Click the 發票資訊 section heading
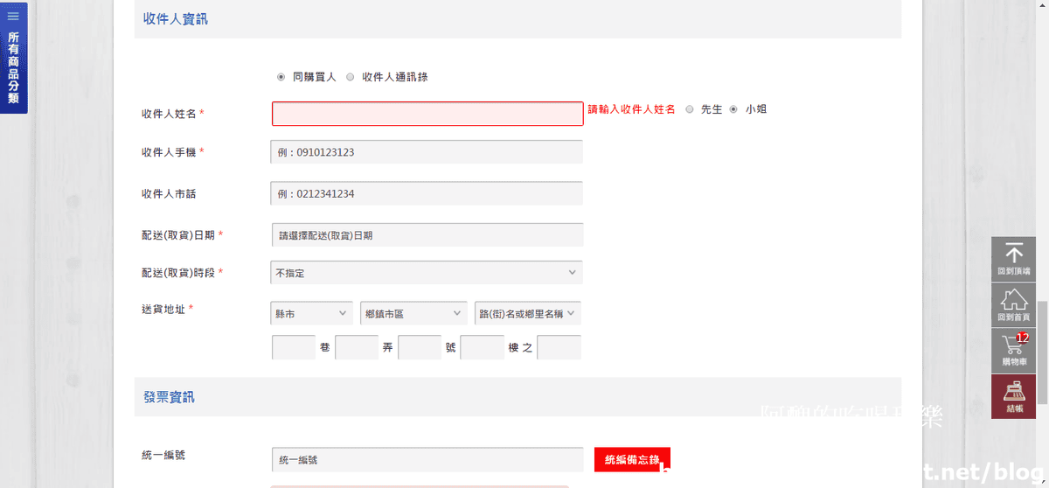This screenshot has height=488, width=1049. click(x=169, y=397)
